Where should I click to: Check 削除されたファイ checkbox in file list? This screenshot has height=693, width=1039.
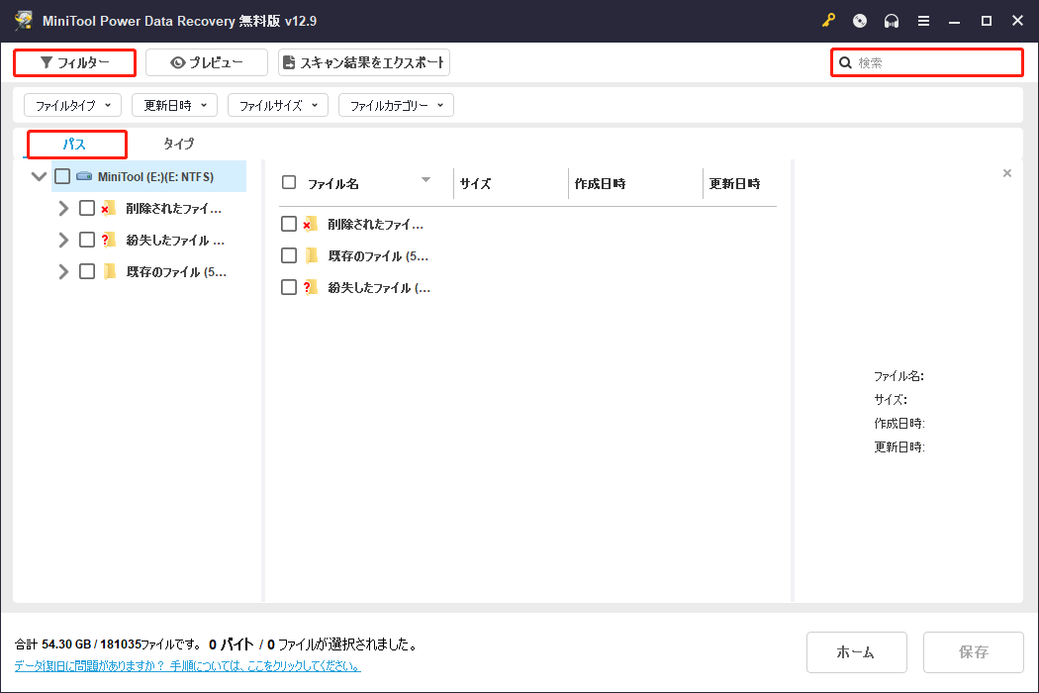[289, 224]
